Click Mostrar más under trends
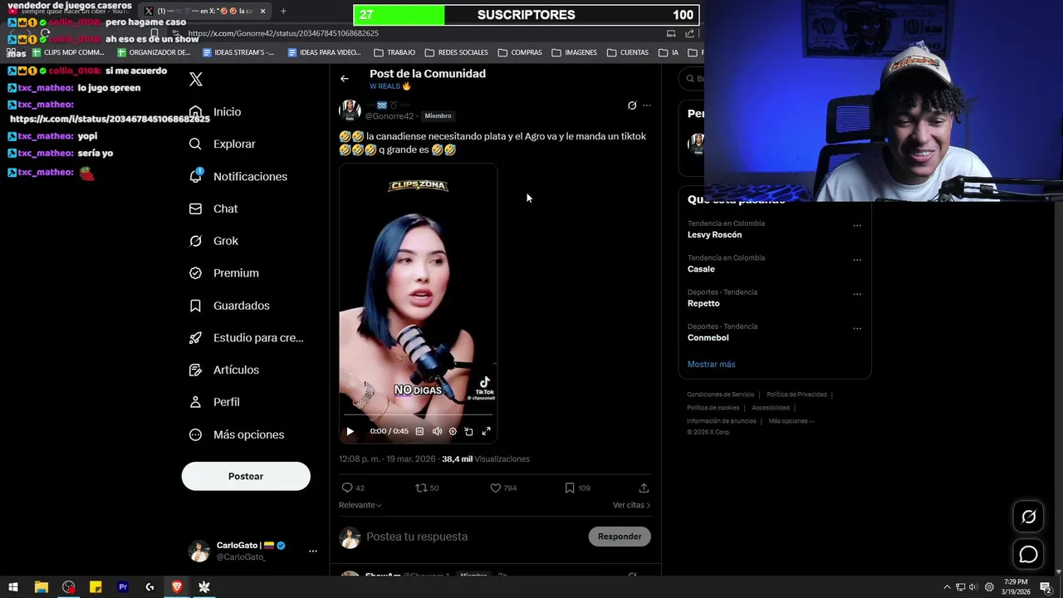1063x598 pixels. click(x=711, y=365)
